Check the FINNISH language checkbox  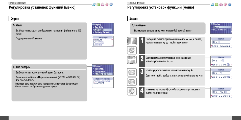pyautogui.click(x=94, y=45)
